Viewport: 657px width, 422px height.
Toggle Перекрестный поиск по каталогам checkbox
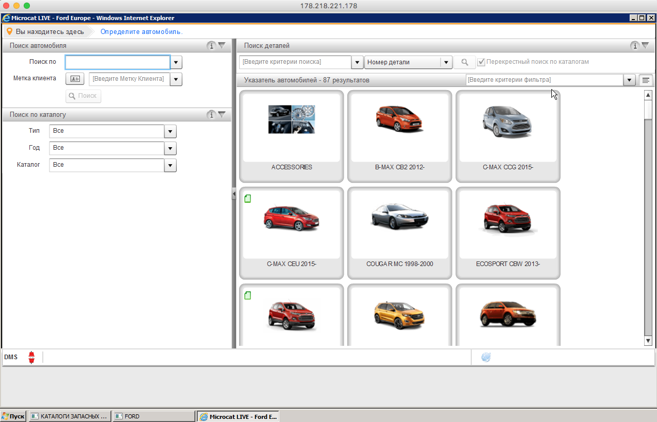point(481,62)
